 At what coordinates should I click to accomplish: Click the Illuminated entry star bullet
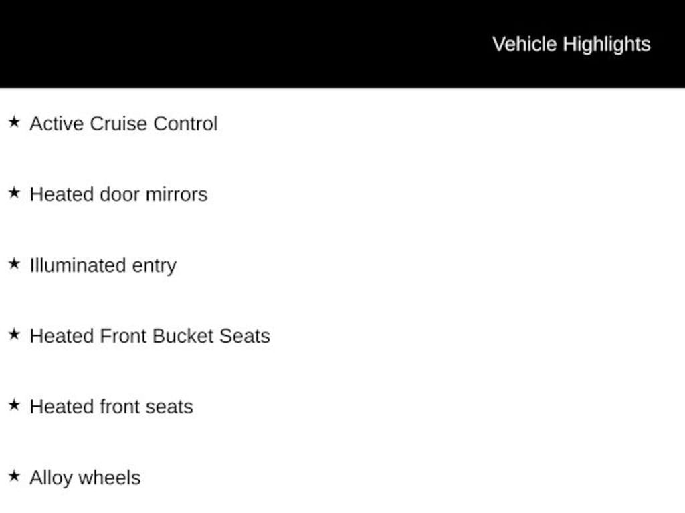click(x=14, y=264)
